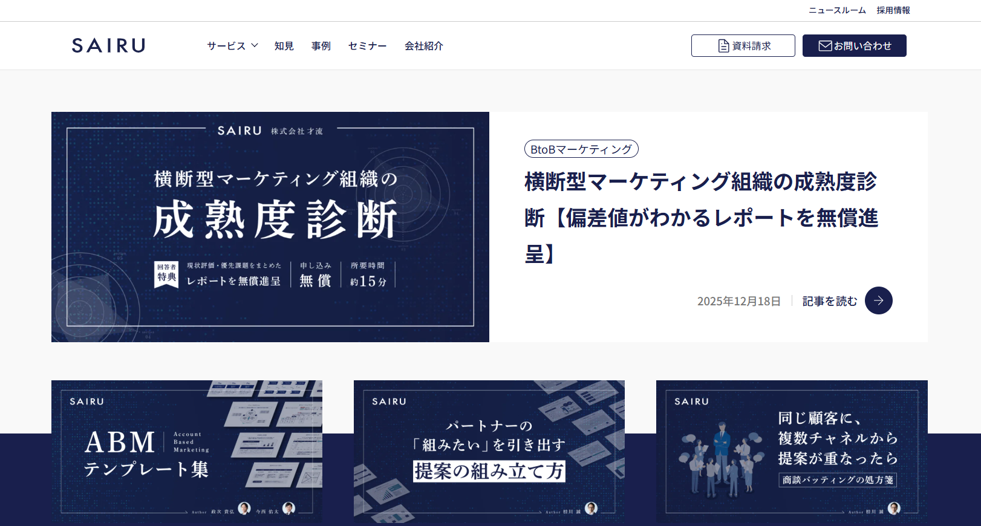Open the 商談バッティングの処方箋 card thumbnail
This screenshot has width=981, height=526.
(791, 451)
